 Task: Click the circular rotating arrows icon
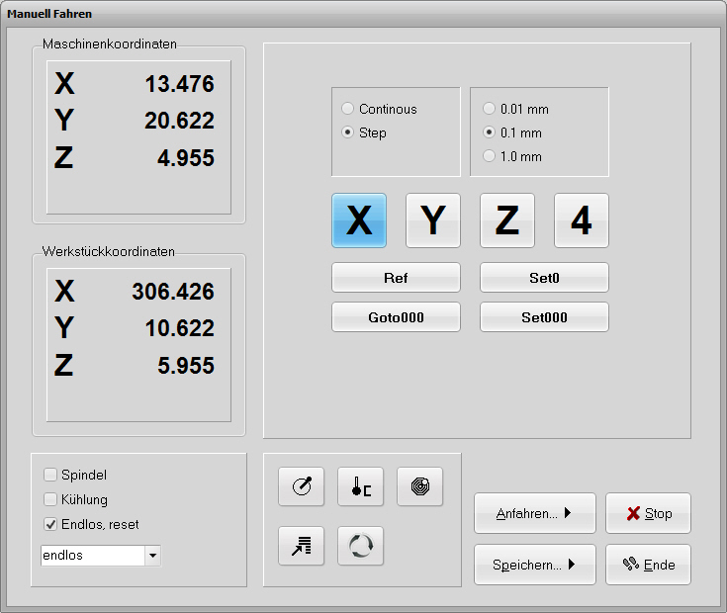pyautogui.click(x=360, y=546)
